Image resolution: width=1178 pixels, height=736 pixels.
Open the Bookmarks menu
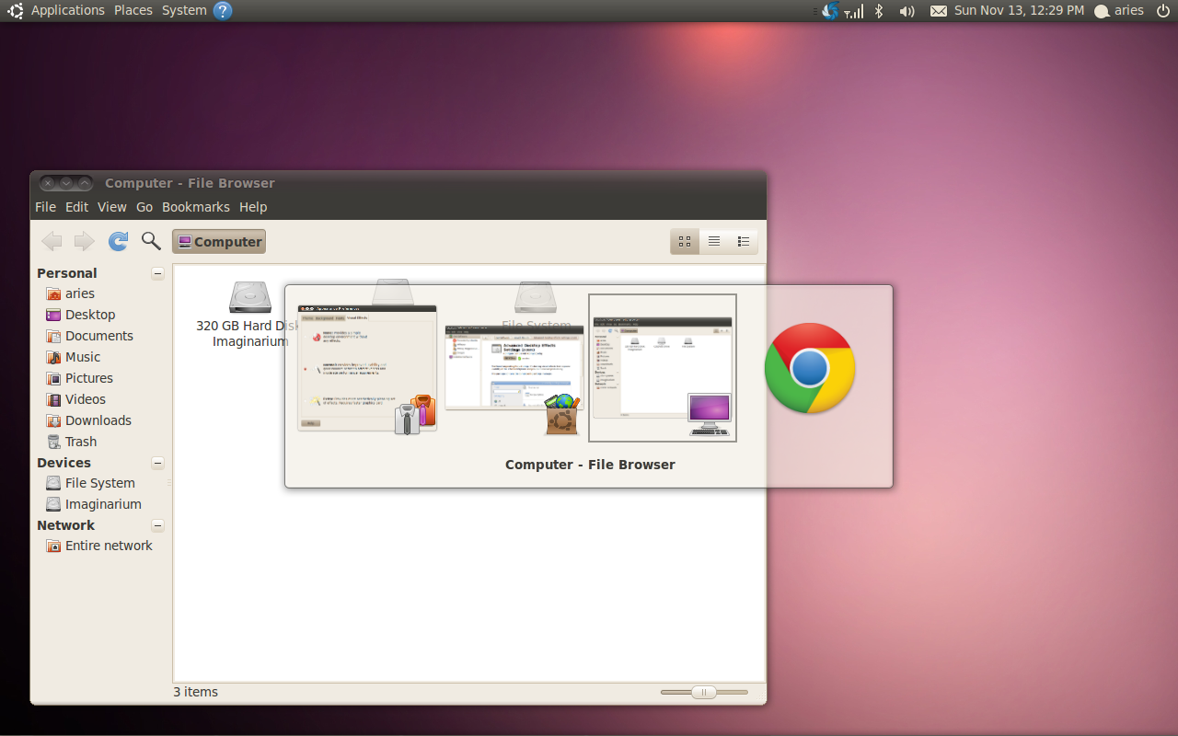195,206
